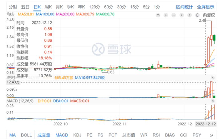Click the 2.40 high price marker
The height and width of the screenshot is (139, 219).
point(202,21)
